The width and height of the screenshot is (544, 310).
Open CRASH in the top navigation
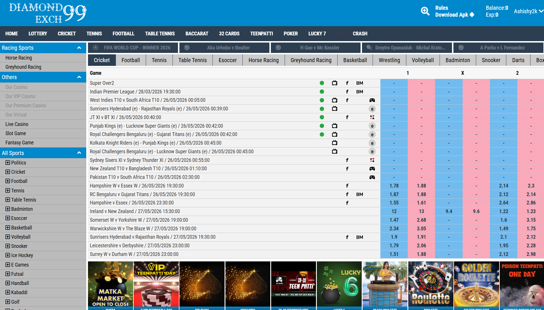[x=360, y=34]
